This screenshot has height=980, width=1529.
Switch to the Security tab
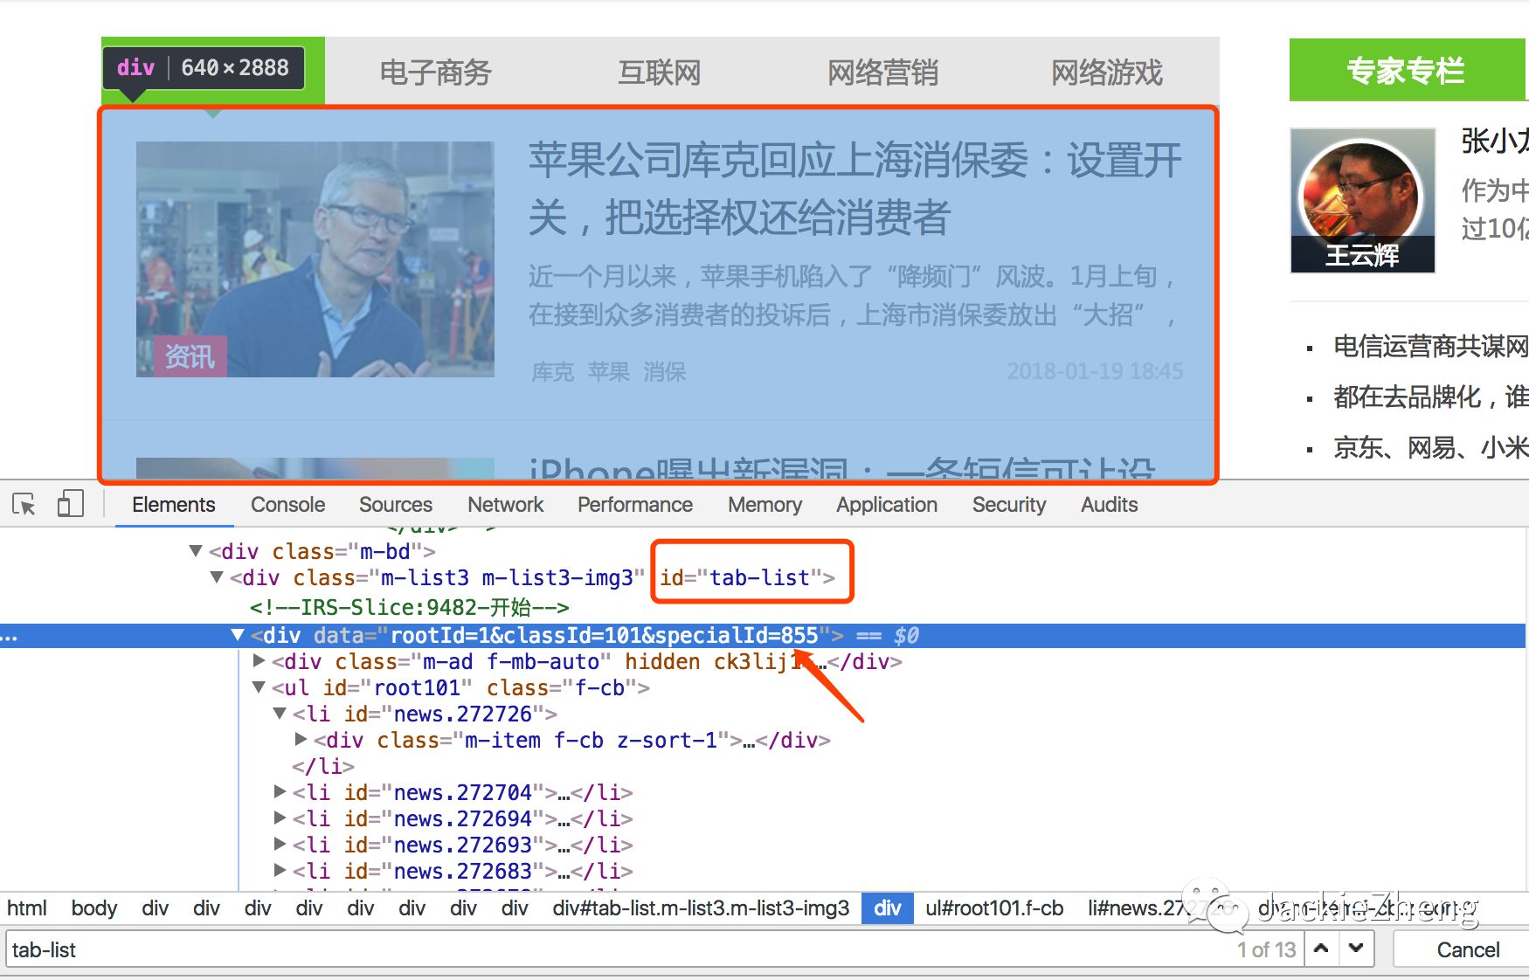pyautogui.click(x=1008, y=505)
